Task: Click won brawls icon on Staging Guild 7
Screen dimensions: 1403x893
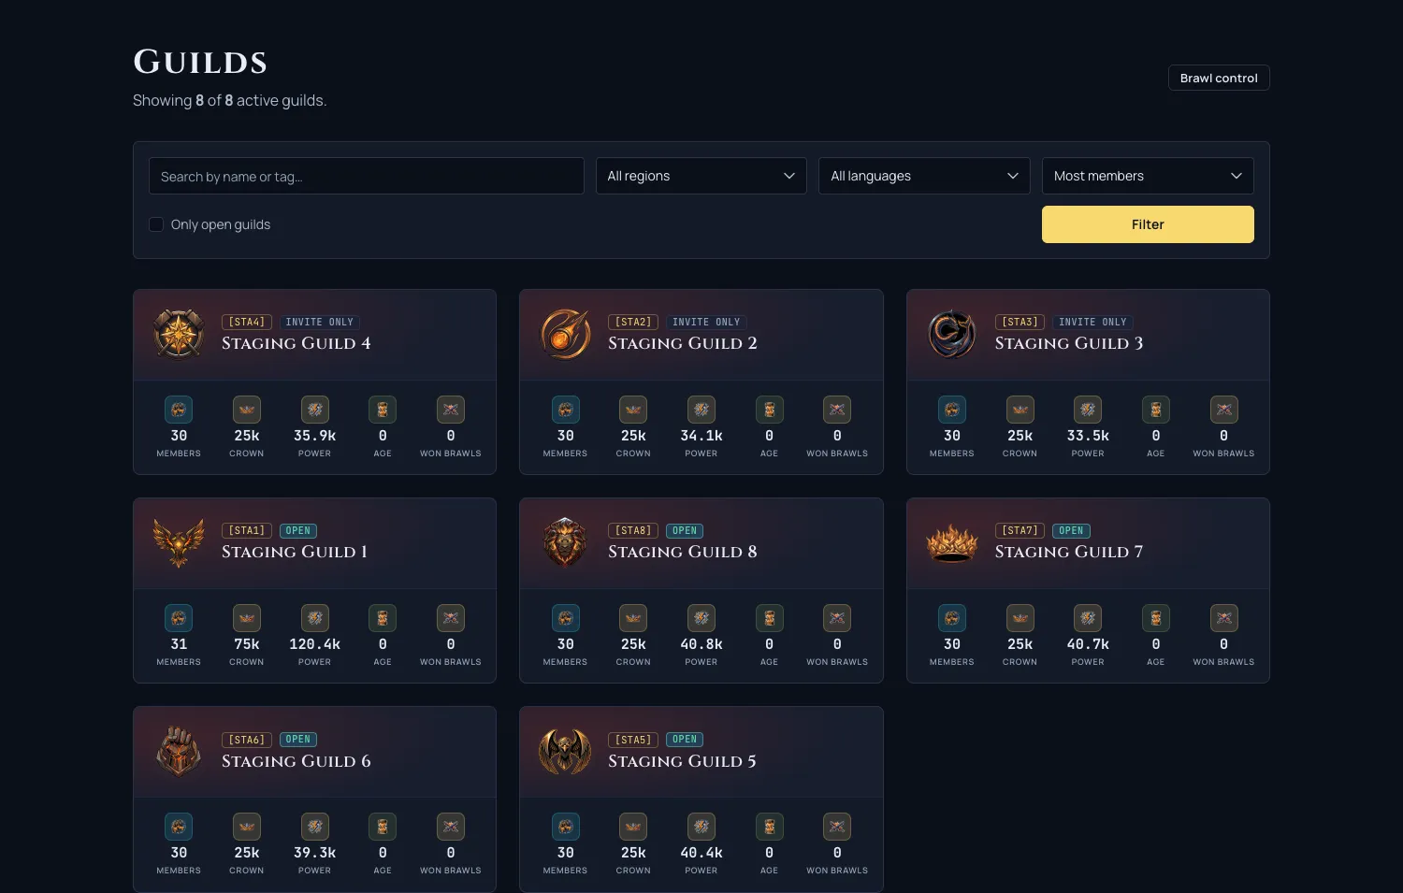Action: [x=1224, y=618]
